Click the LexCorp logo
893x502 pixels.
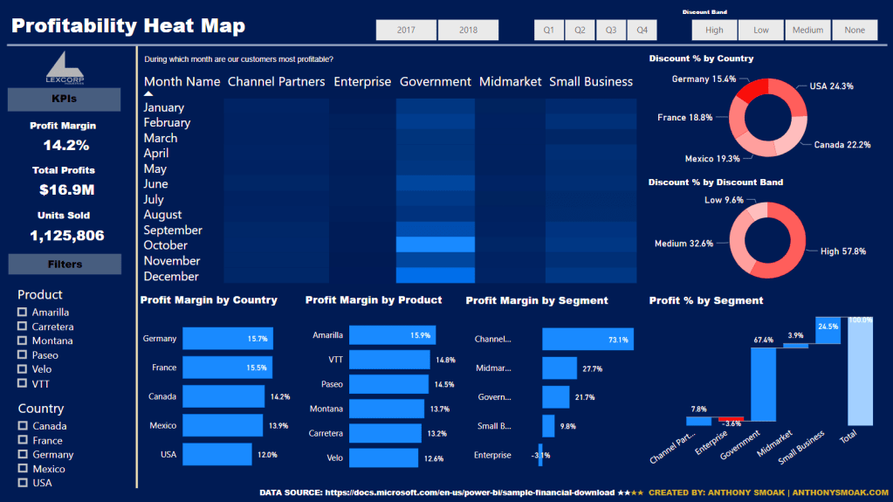coord(64,67)
